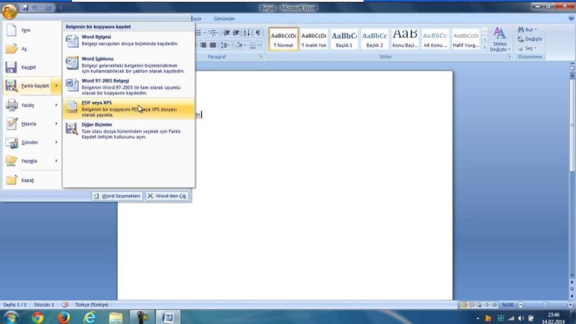Open Diğer Biçimler save options

pyautogui.click(x=129, y=130)
